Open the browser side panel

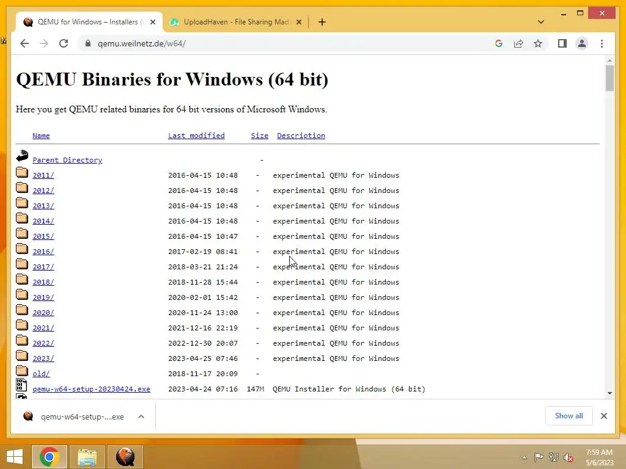(562, 43)
